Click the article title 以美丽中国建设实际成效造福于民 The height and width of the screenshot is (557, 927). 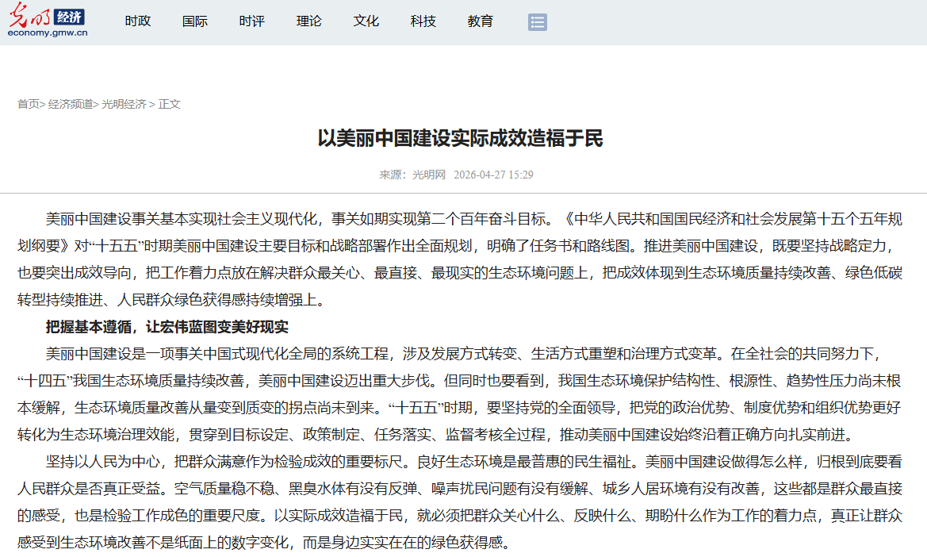461,139
